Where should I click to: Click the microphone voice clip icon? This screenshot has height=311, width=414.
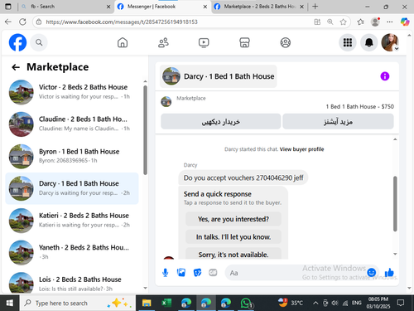click(166, 273)
